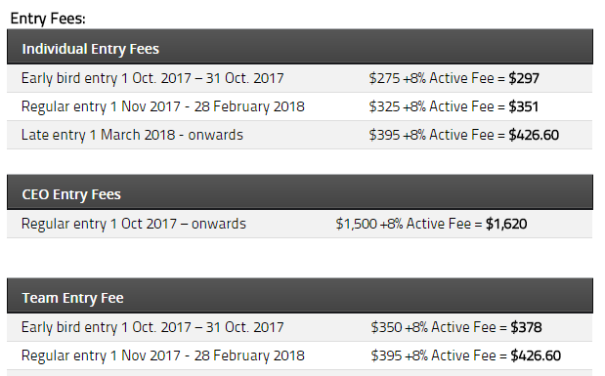Click the CEO $1,620 total price
605x376 pixels.
tap(506, 224)
